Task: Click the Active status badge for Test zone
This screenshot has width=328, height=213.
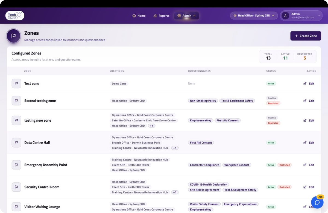Action: click(271, 84)
